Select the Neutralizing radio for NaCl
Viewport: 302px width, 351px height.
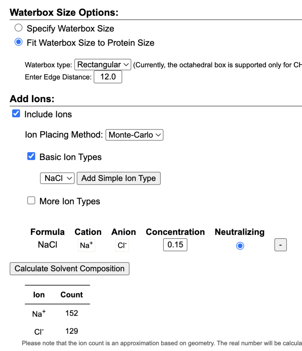[x=240, y=246]
